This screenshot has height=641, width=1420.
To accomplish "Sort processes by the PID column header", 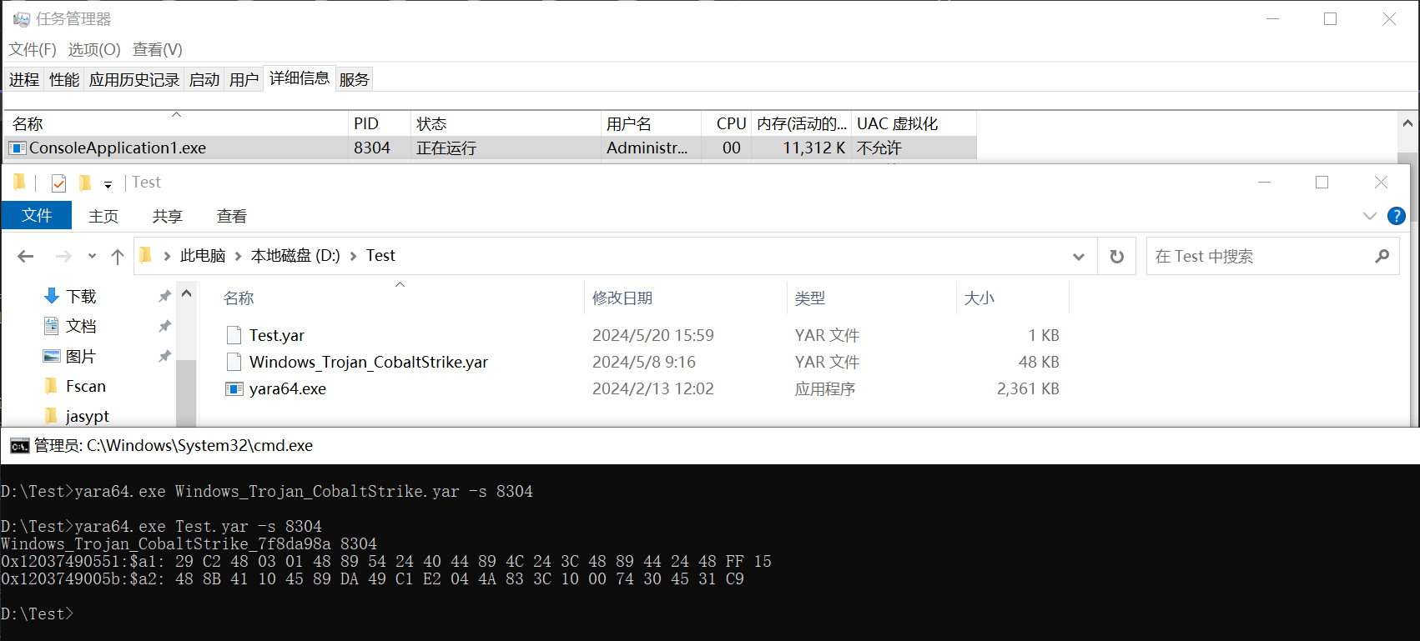I will [366, 124].
